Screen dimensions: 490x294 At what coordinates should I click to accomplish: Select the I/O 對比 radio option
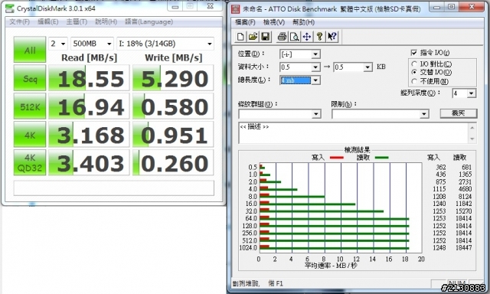(x=414, y=64)
